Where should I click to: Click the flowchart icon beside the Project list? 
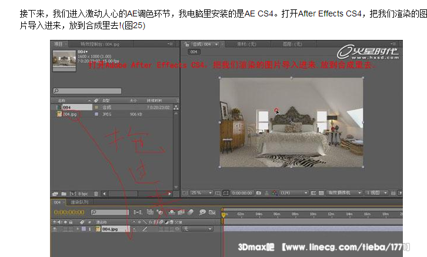[176, 107]
